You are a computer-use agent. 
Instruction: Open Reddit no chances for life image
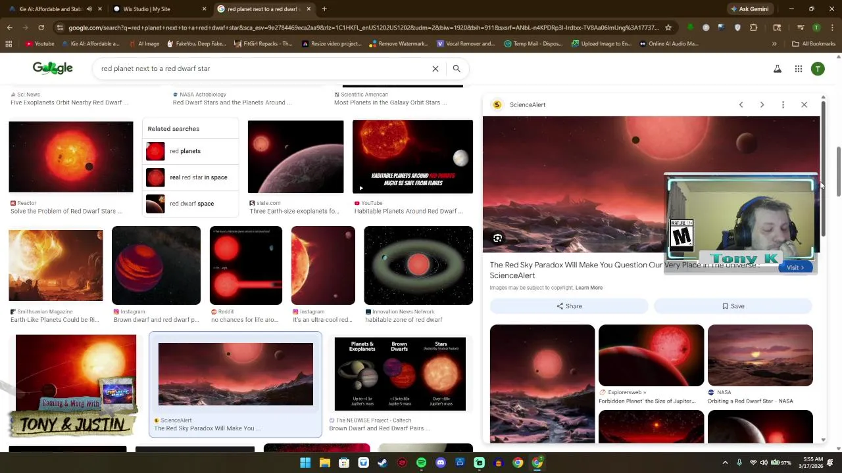(246, 265)
